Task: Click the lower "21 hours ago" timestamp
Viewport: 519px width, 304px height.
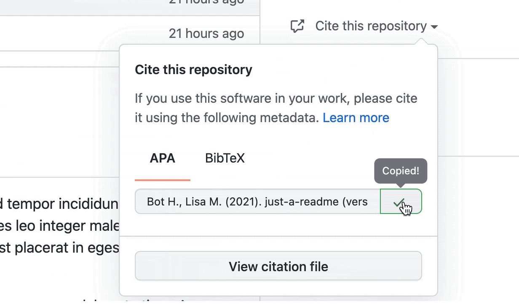Action: [x=206, y=34]
